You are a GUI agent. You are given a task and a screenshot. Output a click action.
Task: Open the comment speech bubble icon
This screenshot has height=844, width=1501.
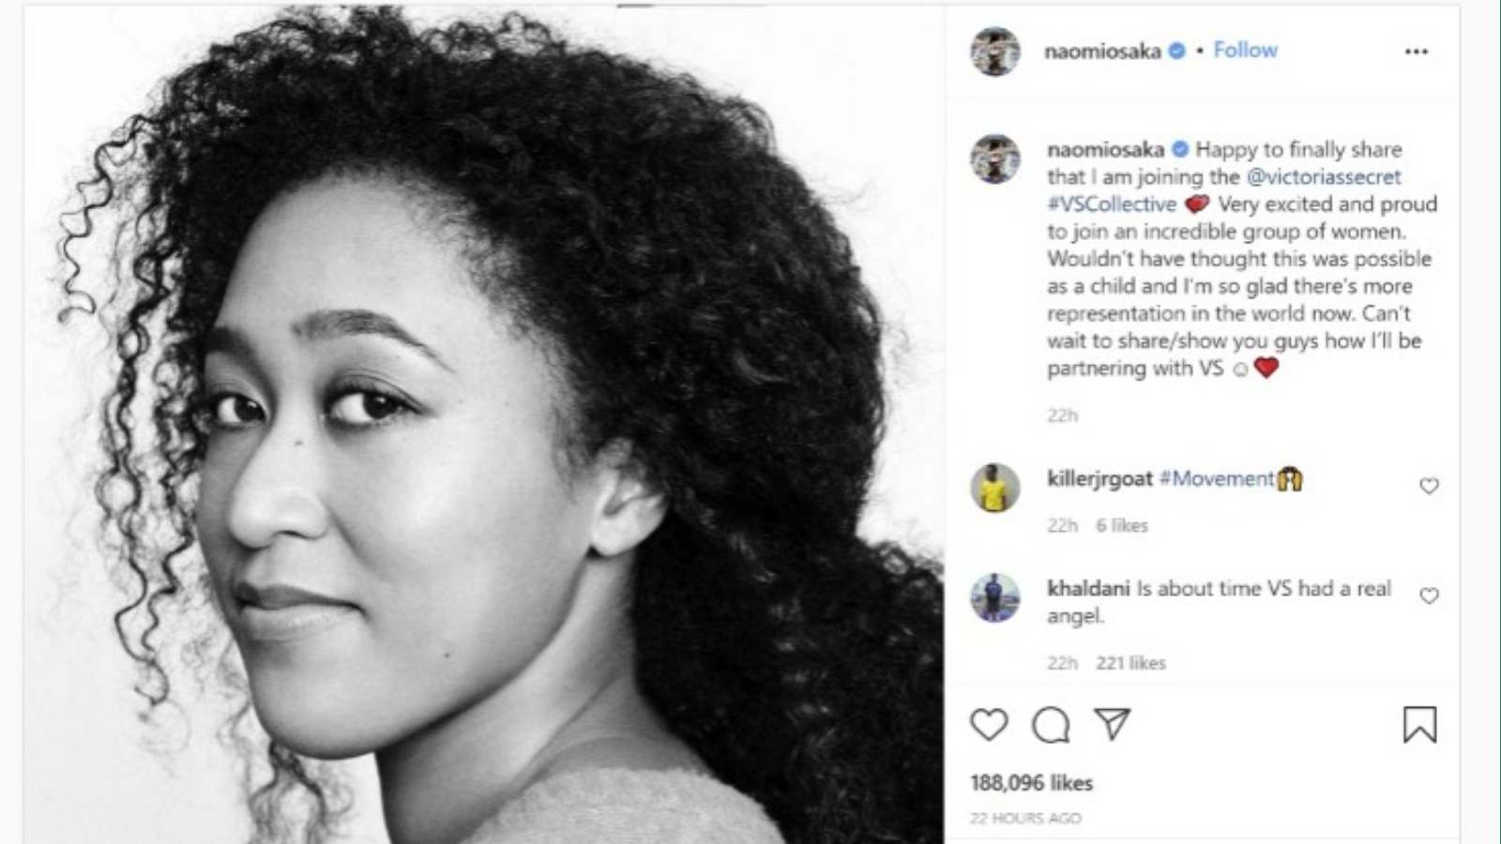(x=1051, y=725)
